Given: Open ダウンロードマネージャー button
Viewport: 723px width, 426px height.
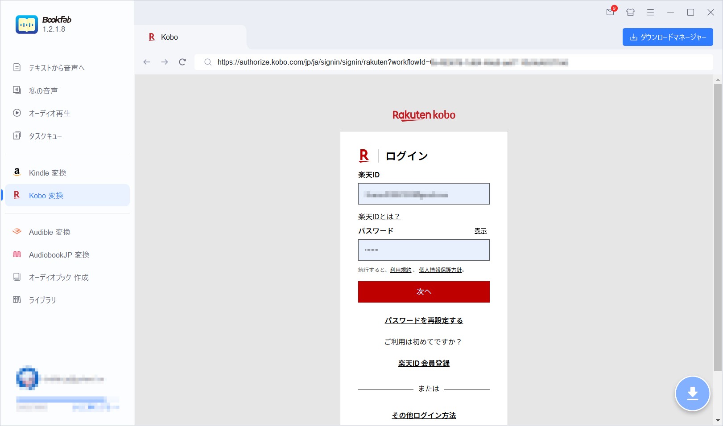Looking at the screenshot, I should [667, 37].
